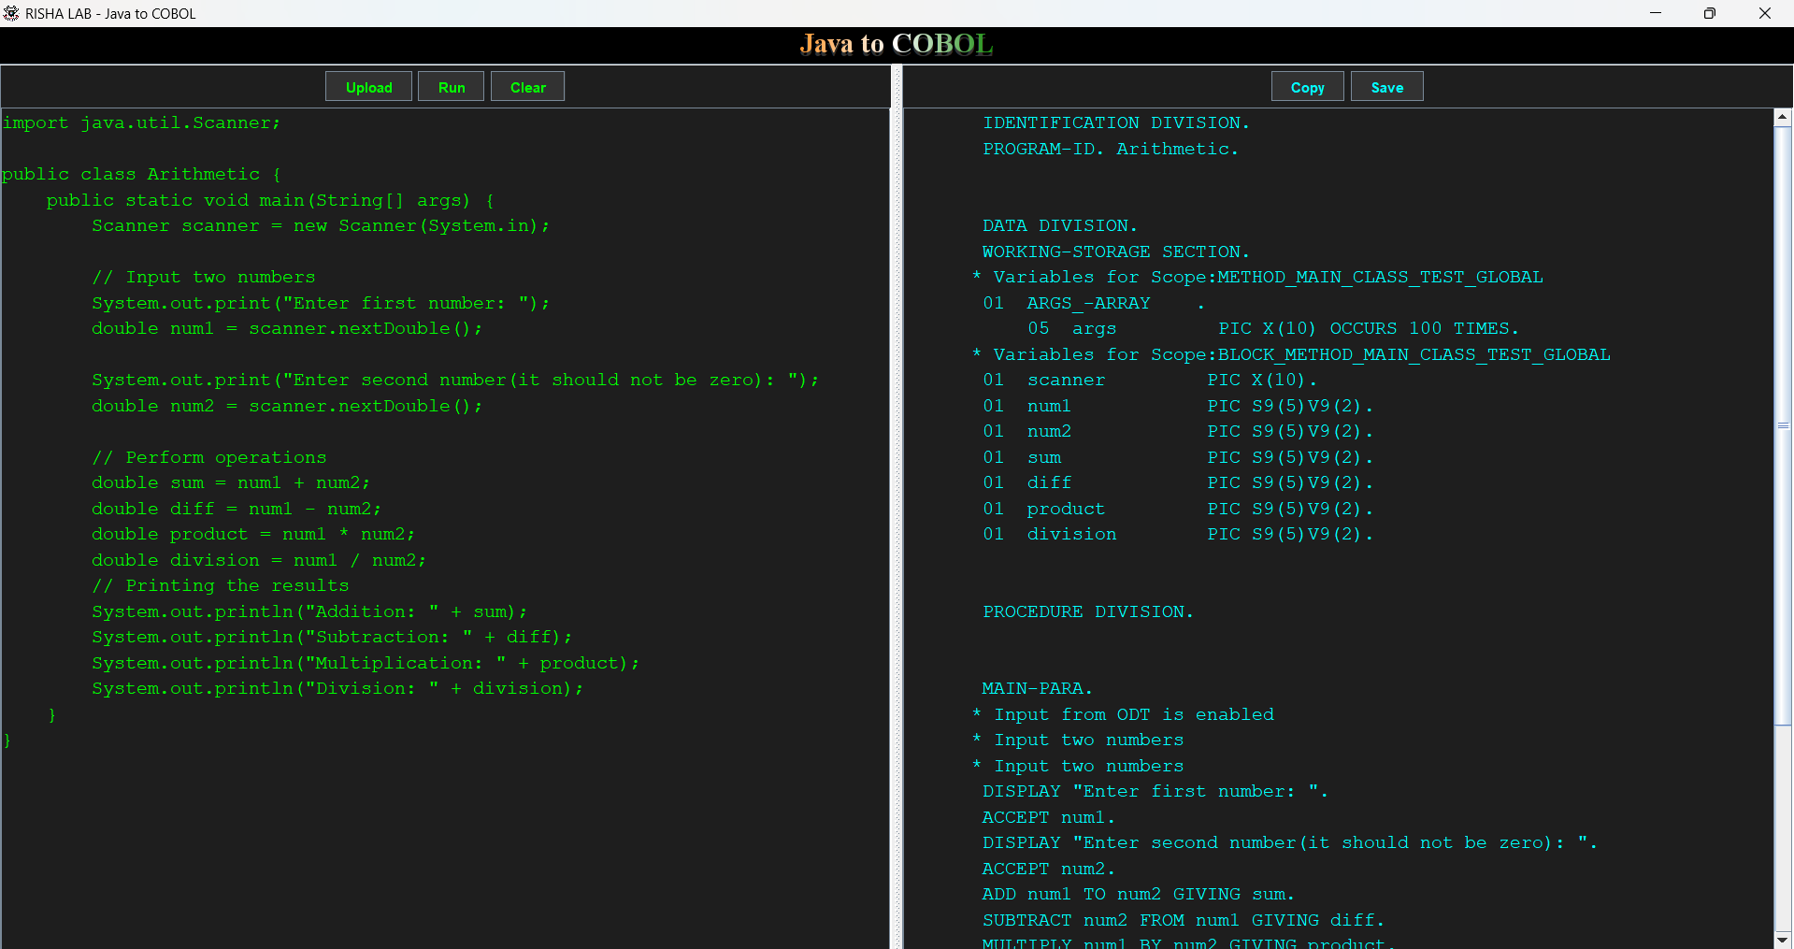Screen dimensions: 1794x949
Task: Click 'WORKING-STORAGE SECTION.' line
Action: pos(1115,252)
